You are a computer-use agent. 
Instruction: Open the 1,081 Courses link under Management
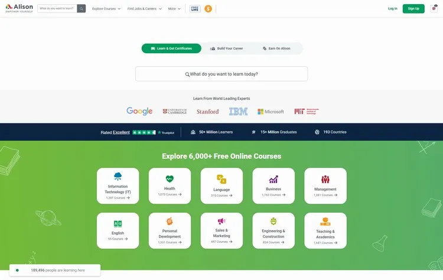(325, 196)
